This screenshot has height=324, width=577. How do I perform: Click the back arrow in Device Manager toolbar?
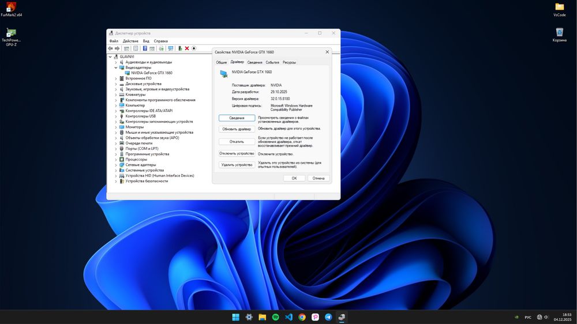(111, 48)
